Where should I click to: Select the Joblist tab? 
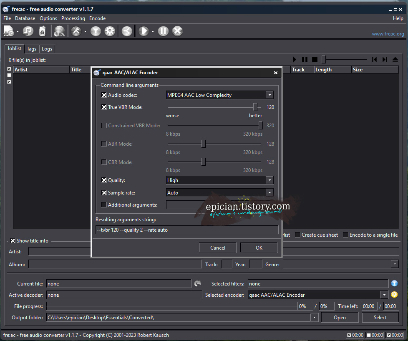[x=14, y=48]
